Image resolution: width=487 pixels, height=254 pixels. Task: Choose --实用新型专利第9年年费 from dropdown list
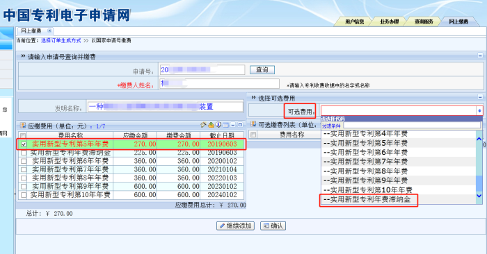coord(399,180)
